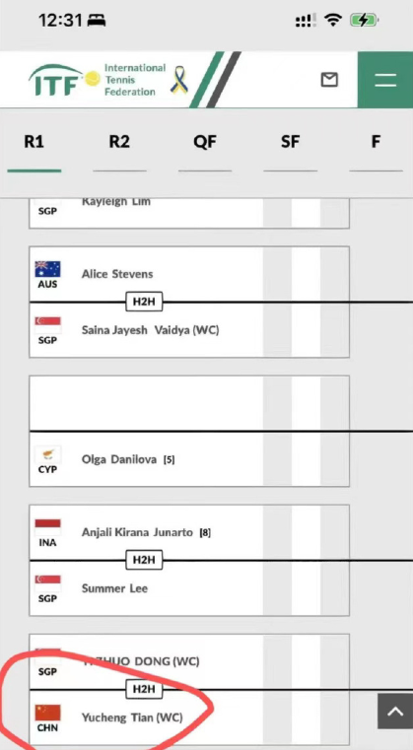Image resolution: width=413 pixels, height=750 pixels.
Task: Tap the blue-yellow ribbon icon
Action: (x=179, y=81)
